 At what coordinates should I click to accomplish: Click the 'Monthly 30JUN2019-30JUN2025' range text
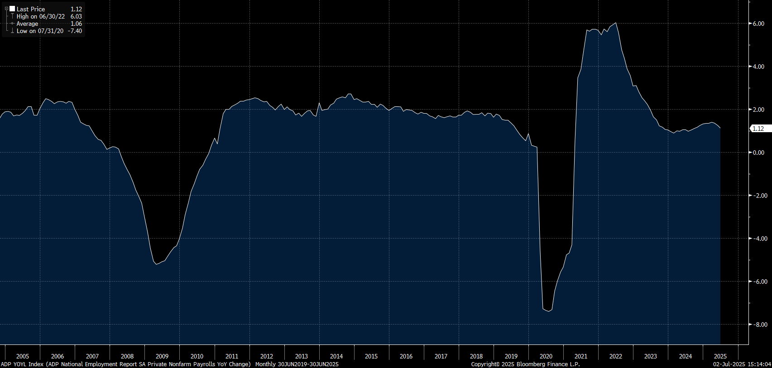pyautogui.click(x=297, y=364)
